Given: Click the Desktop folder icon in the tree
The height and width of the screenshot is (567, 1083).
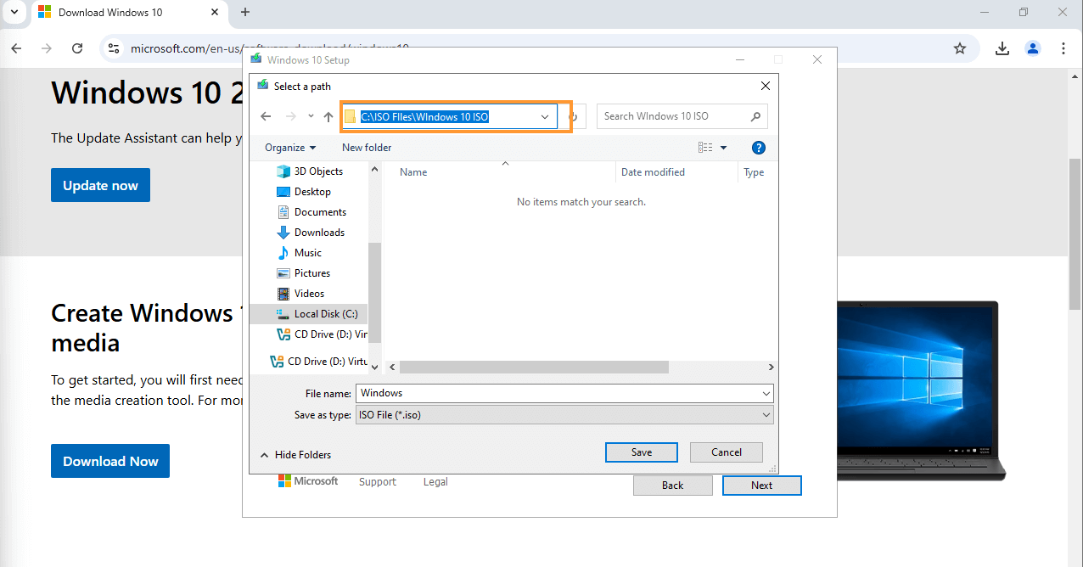Looking at the screenshot, I should (x=283, y=192).
